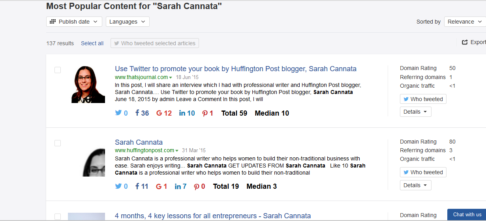The height and width of the screenshot is (221, 486).
Task: Click the Export icon
Action: (465, 42)
